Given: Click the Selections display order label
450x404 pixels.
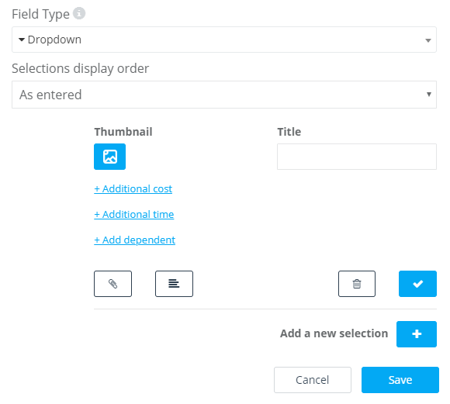Looking at the screenshot, I should [81, 68].
